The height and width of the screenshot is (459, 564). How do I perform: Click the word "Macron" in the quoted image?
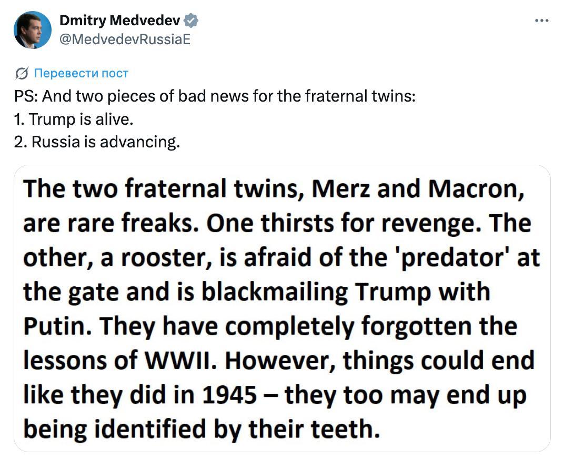476,189
